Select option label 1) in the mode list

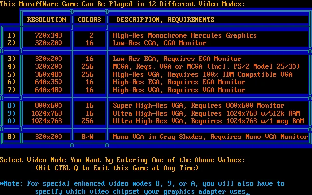tap(11, 35)
